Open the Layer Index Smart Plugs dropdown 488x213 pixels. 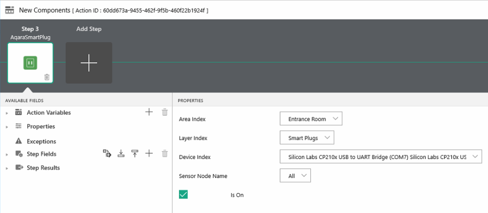307,138
